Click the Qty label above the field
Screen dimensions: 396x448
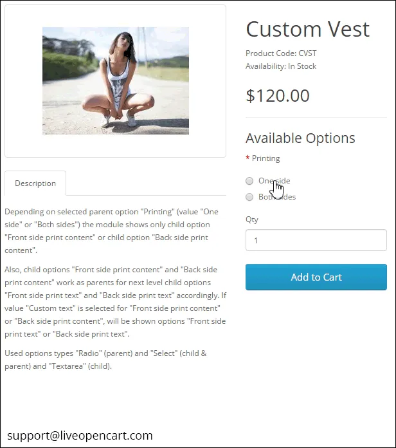(251, 219)
